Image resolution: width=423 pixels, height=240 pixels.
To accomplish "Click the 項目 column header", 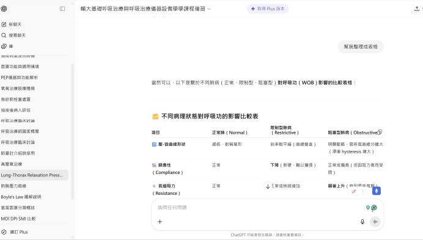I will (156, 133).
